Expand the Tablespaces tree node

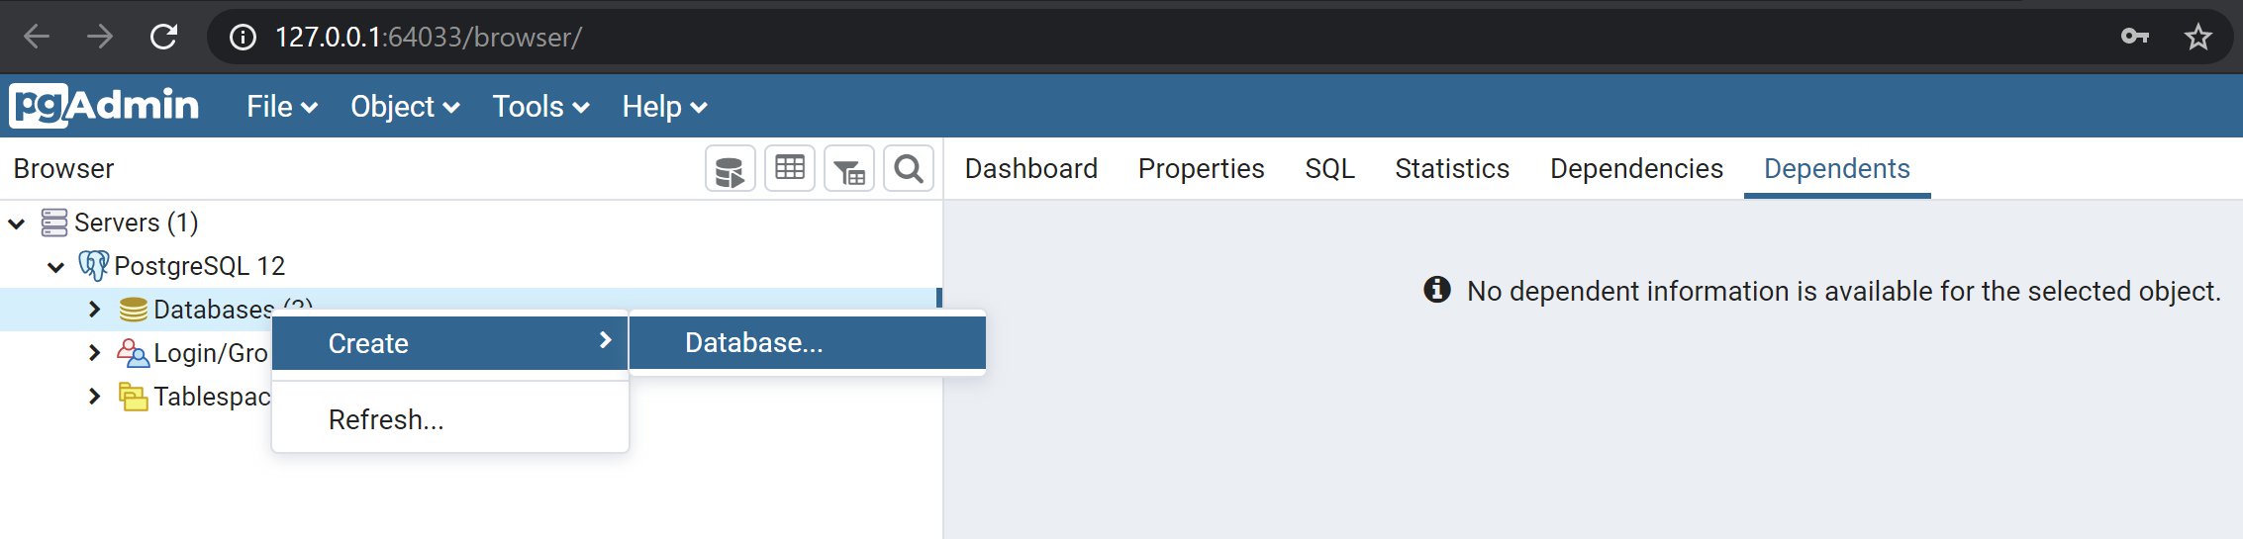pyautogui.click(x=94, y=397)
